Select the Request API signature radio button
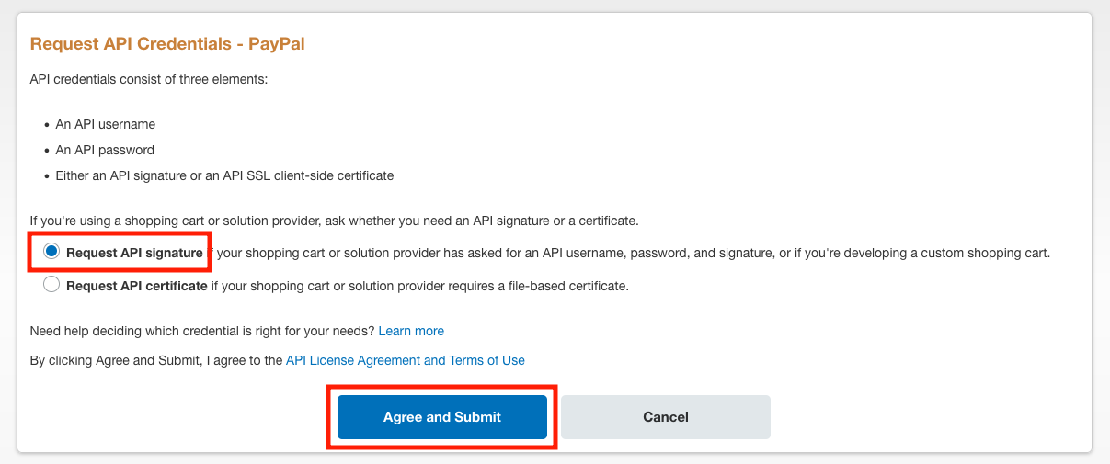The image size is (1110, 464). point(51,252)
